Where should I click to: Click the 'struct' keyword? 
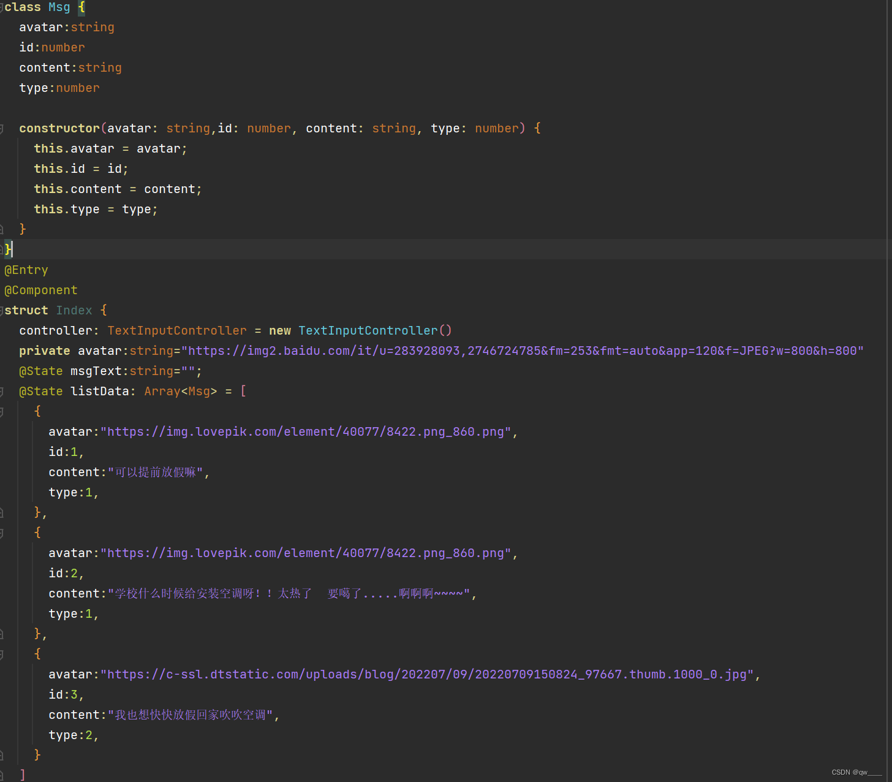pos(26,311)
